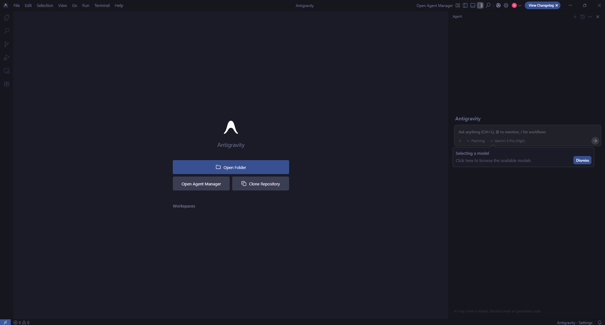Open the Explorer in the activity bar
Viewport: 605px width, 325px height.
(x=7, y=18)
